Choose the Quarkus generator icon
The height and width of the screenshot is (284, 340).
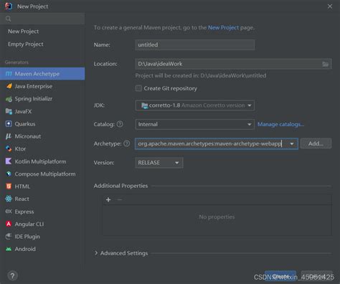point(9,124)
